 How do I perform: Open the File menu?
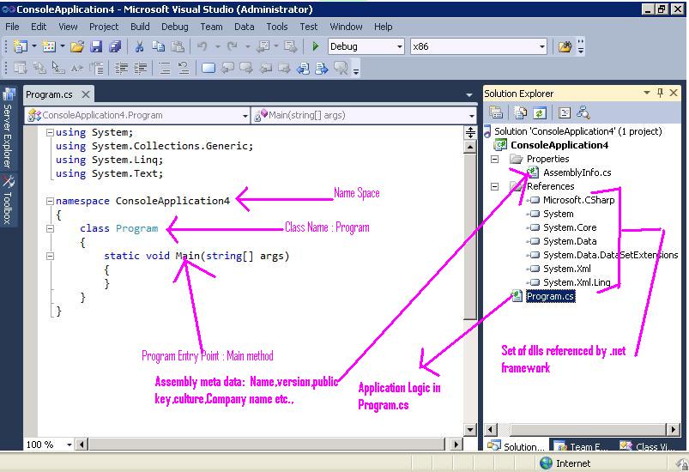pos(12,27)
